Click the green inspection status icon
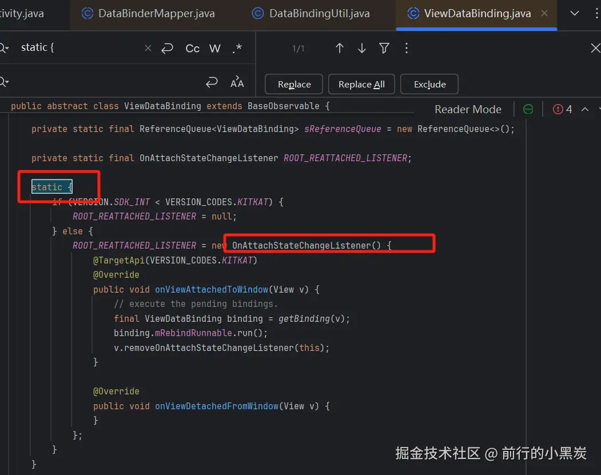Image resolution: width=601 pixels, height=475 pixels. [x=528, y=110]
